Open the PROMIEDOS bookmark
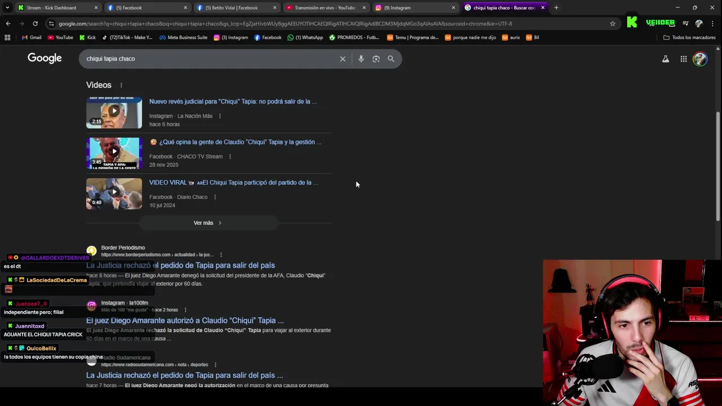 354,37
